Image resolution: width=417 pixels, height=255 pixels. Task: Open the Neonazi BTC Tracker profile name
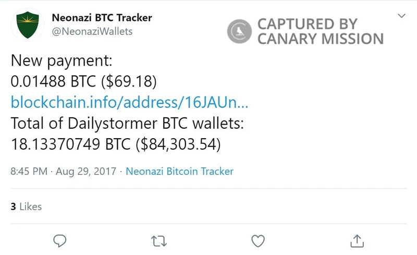[102, 18]
